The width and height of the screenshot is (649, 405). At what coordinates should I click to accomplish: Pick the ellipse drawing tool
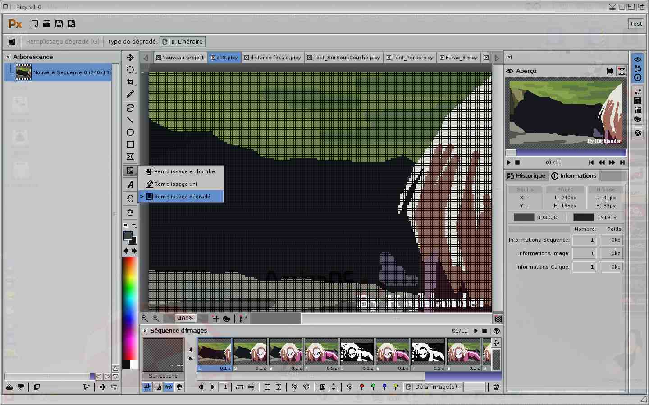130,132
